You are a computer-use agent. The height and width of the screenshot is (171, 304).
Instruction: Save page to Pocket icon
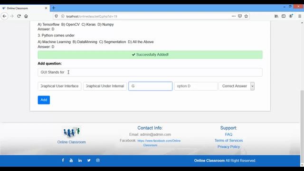point(240,16)
